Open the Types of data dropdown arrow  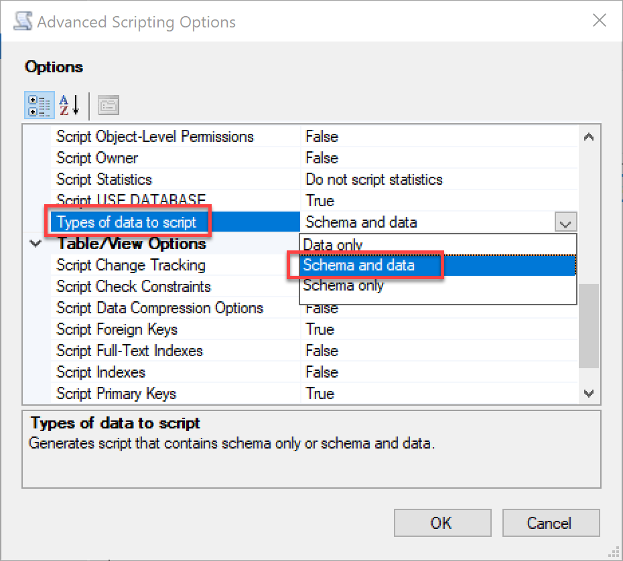[565, 222]
